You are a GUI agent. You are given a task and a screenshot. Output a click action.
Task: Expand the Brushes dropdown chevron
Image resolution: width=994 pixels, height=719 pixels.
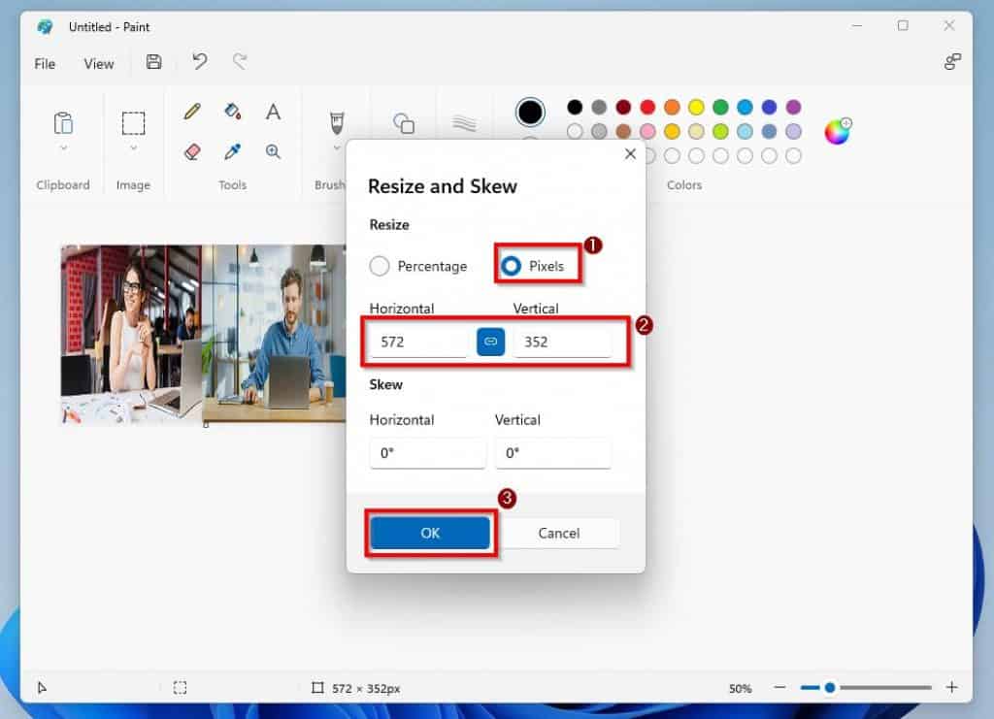click(x=337, y=147)
